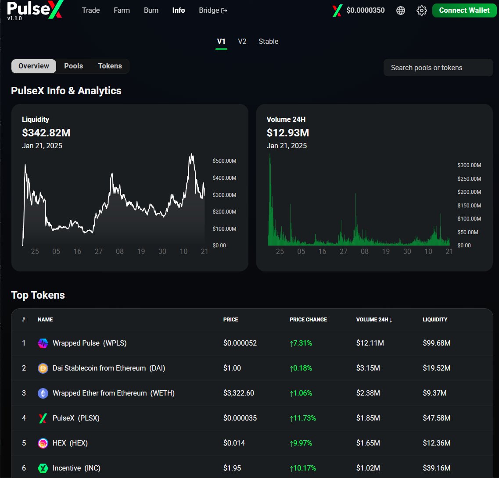Sort by Price column header
Viewport: 499px width, 478px height.
[x=230, y=320]
